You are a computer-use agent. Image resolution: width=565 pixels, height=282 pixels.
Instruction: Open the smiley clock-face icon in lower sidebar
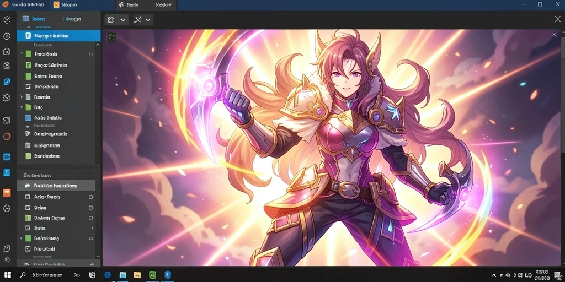7,208
